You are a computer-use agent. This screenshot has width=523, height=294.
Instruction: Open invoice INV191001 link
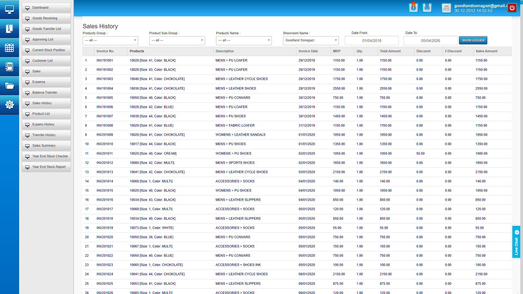pyautogui.click(x=105, y=60)
